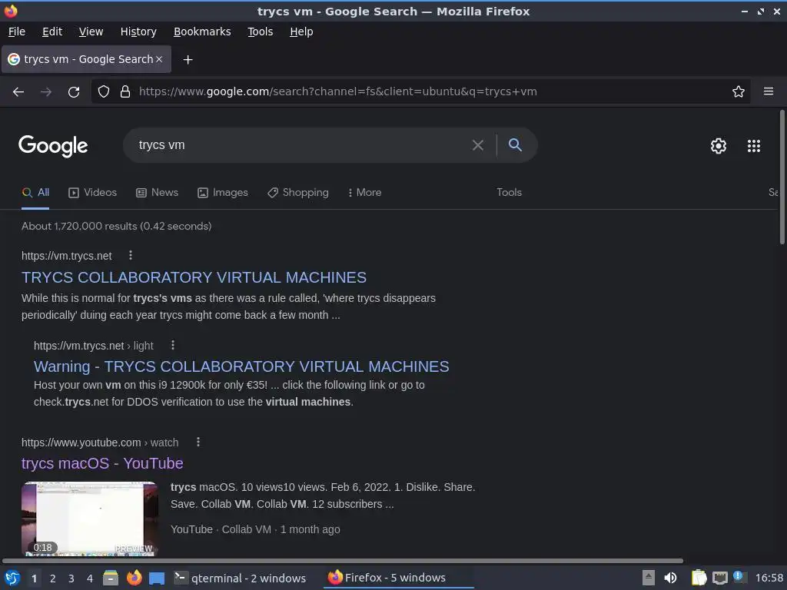
Task: Open the Help menu
Action: coord(301,31)
